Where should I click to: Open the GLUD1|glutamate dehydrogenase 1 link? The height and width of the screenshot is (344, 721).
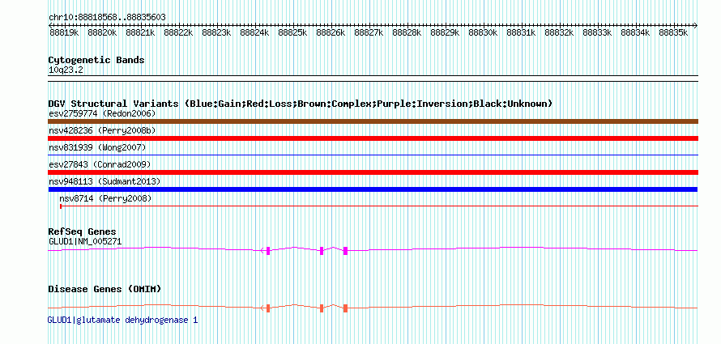123,320
